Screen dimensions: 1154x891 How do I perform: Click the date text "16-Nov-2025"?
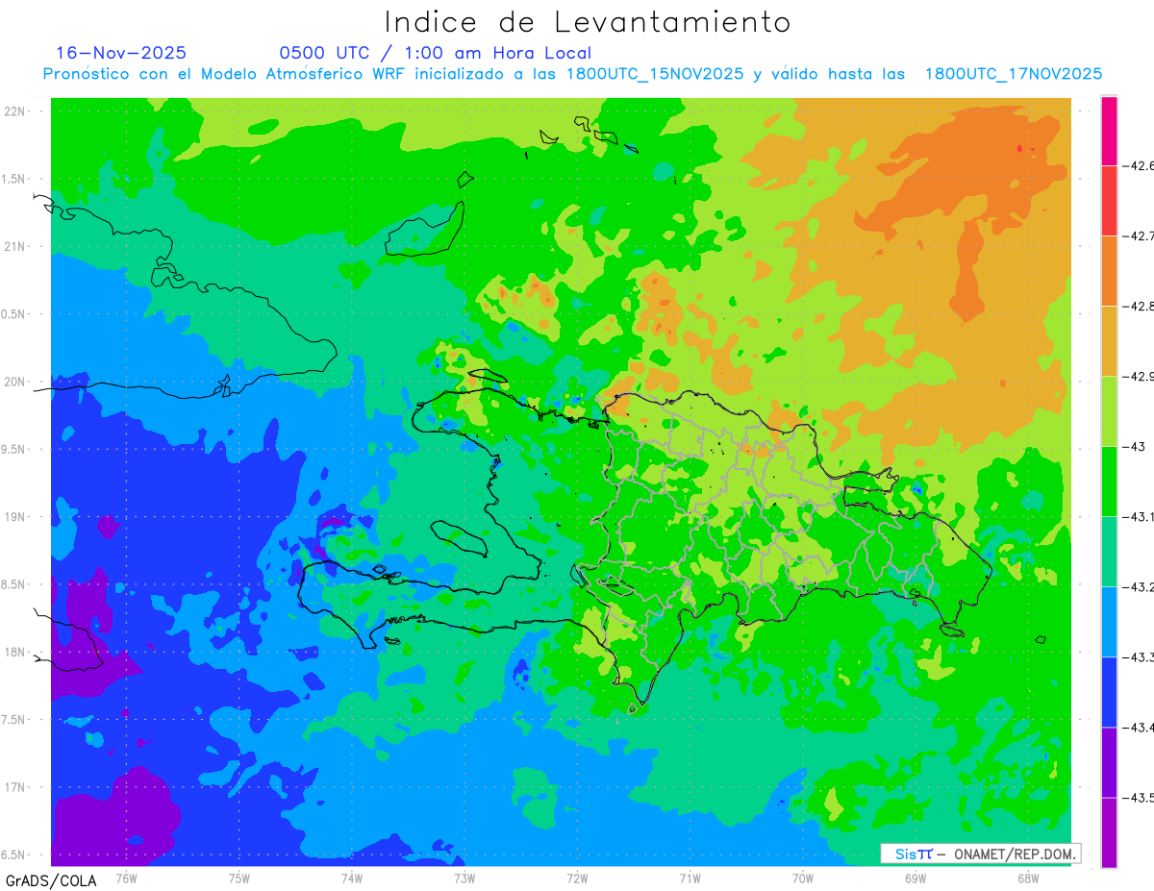121,53
